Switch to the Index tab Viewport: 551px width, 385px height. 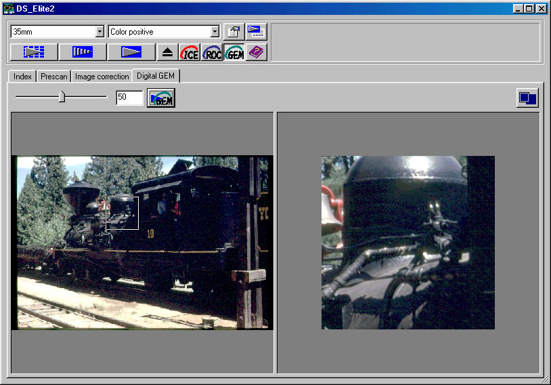pos(22,77)
